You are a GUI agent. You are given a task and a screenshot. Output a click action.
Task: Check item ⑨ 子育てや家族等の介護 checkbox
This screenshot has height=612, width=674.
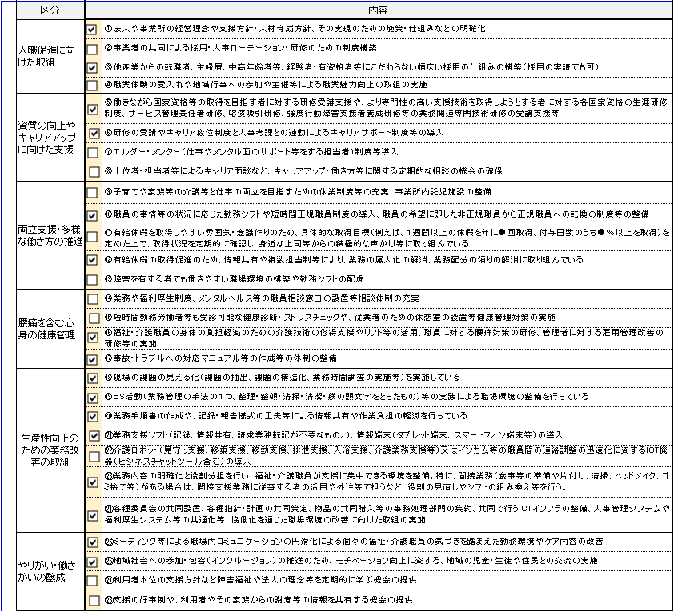click(x=92, y=192)
